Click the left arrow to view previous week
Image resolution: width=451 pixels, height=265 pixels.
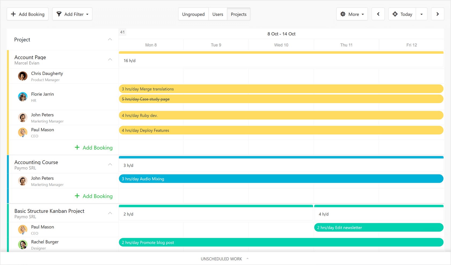(378, 14)
